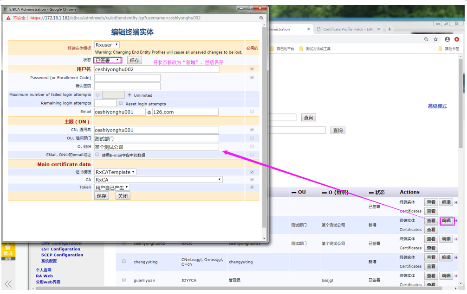
Task: Open the Token dropdown 用户自己产生
Action: point(110,188)
